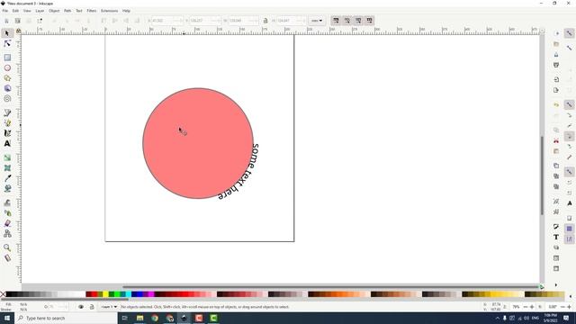Viewport: 576px width, 324px height.
Task: Click Select All objects button
Action: [6, 21]
